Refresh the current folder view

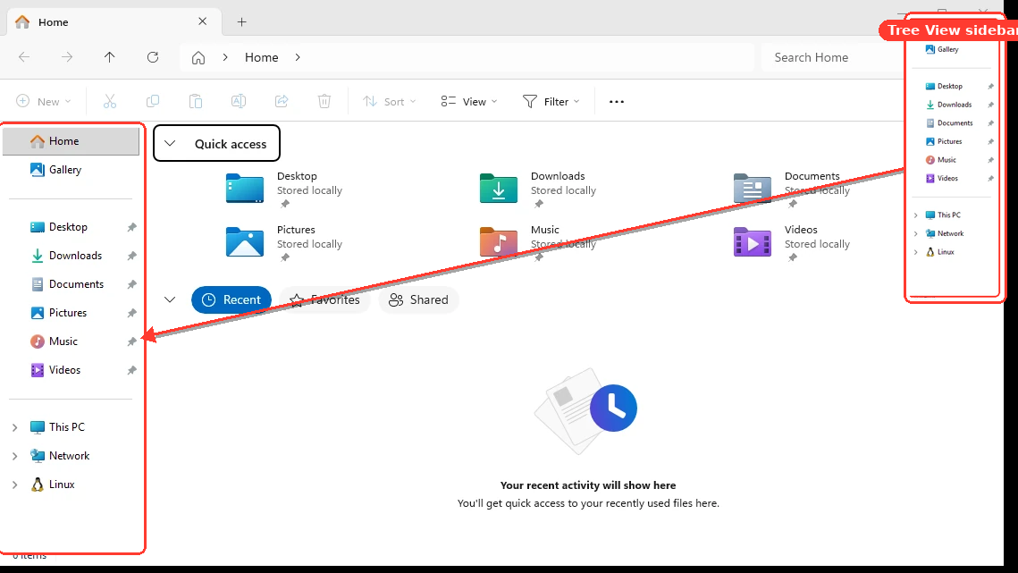[x=153, y=57]
